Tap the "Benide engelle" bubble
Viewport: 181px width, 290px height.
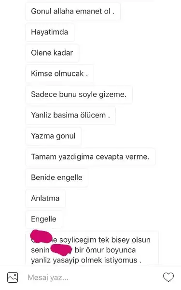[56, 177]
